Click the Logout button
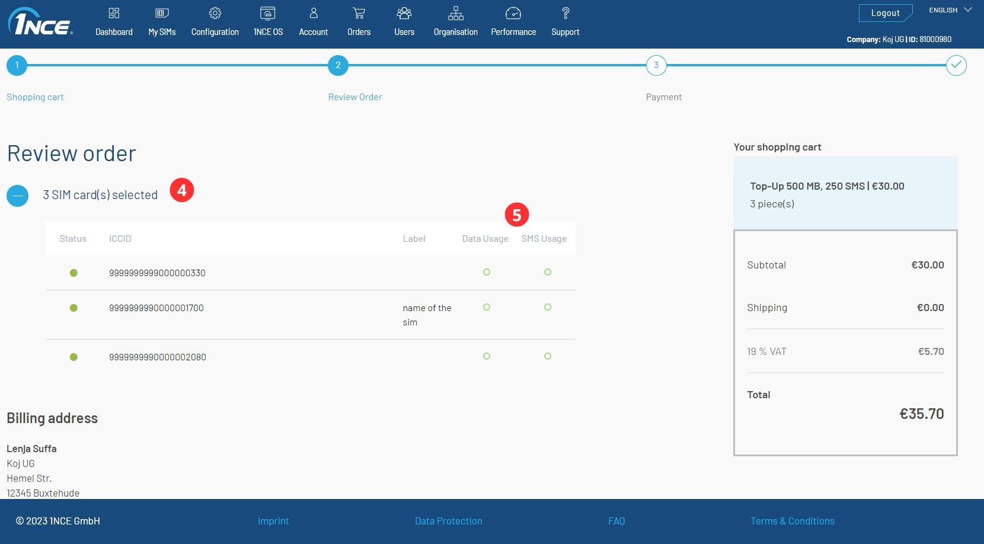The width and height of the screenshot is (984, 544). click(885, 13)
